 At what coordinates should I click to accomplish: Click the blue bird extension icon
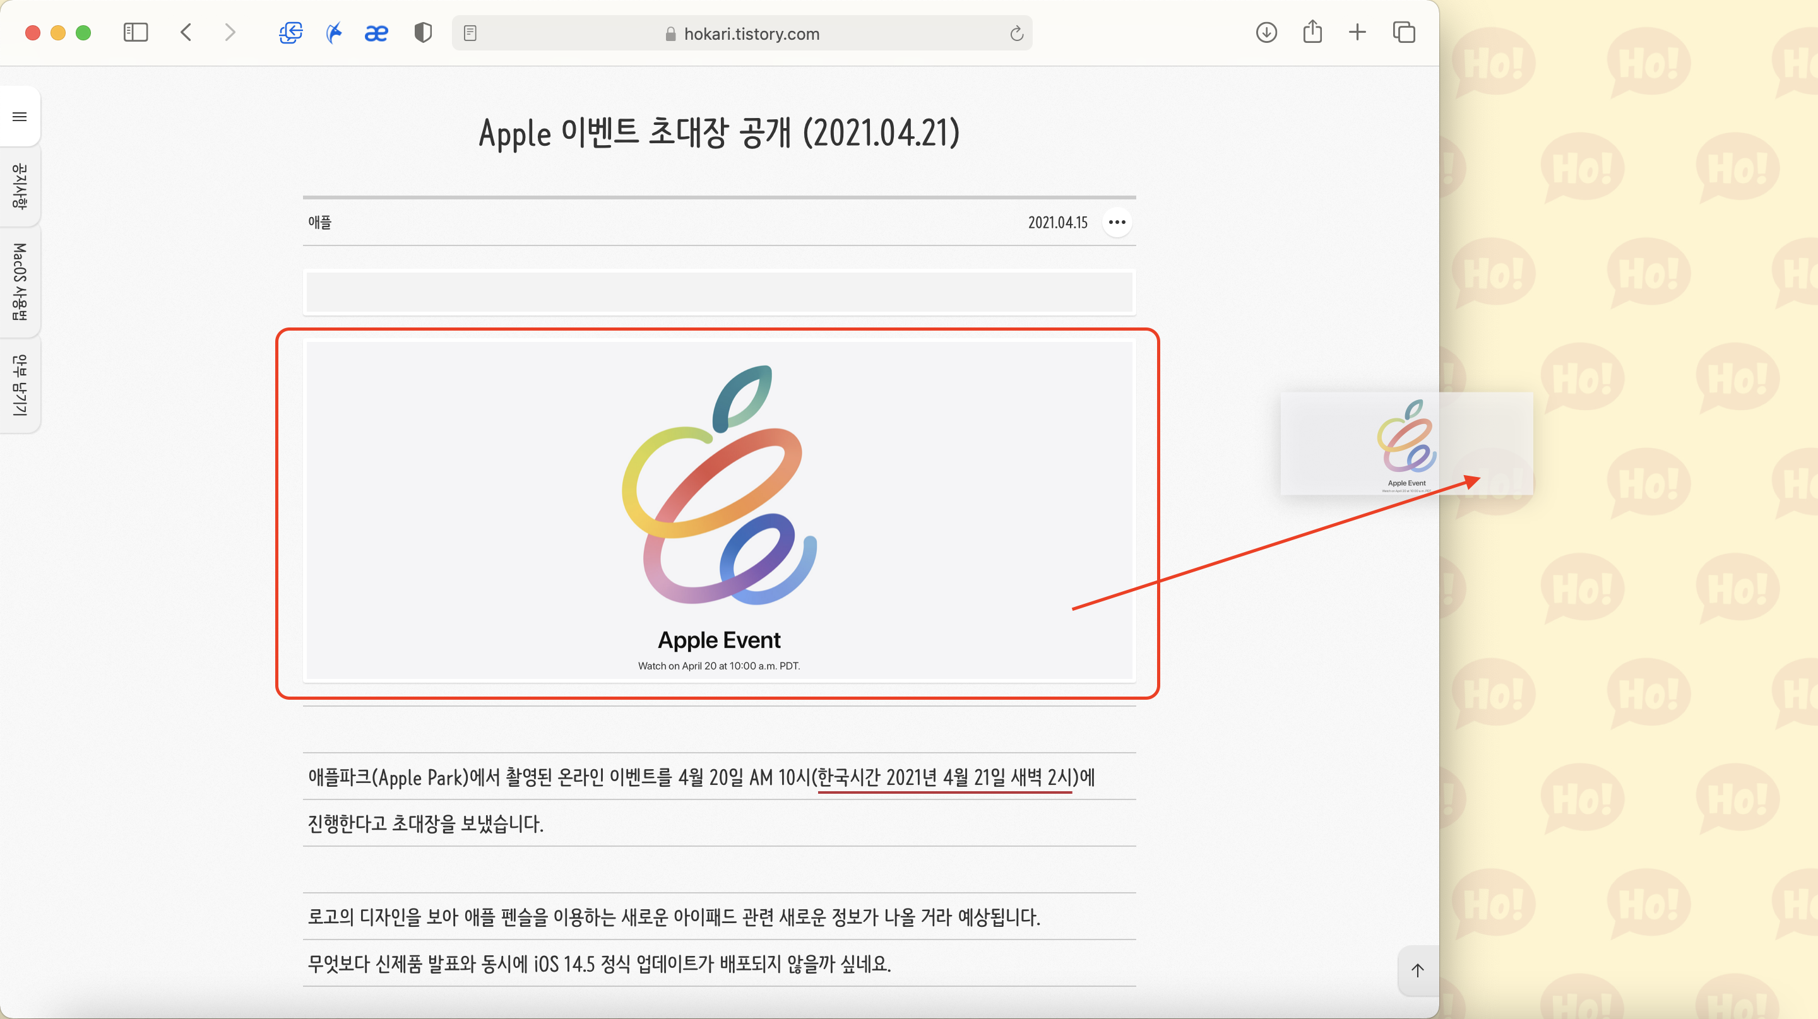click(x=334, y=32)
